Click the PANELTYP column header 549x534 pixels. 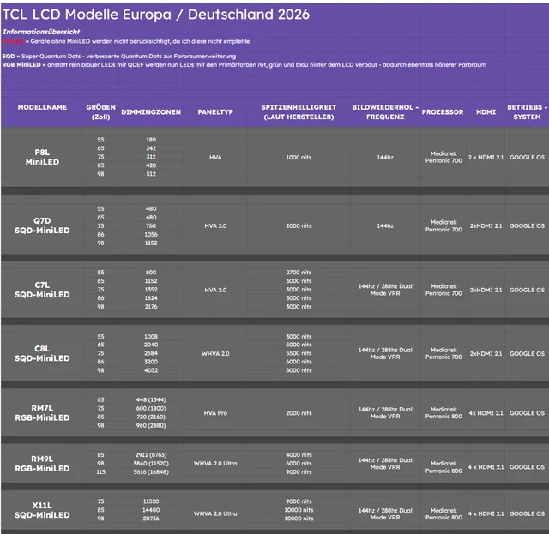click(214, 112)
